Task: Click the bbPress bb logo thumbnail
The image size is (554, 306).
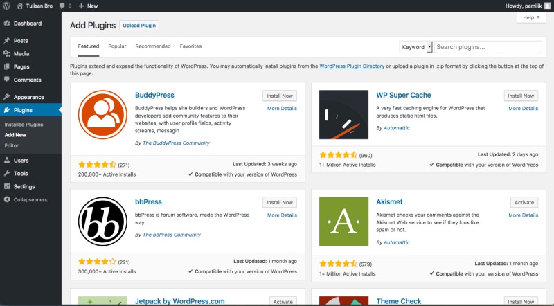Action: pyautogui.click(x=102, y=222)
